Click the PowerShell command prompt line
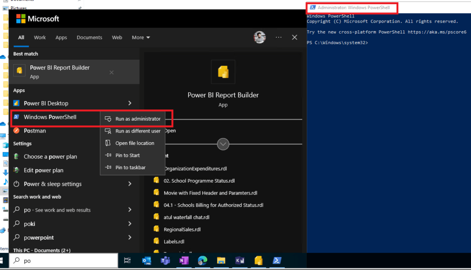 337,43
